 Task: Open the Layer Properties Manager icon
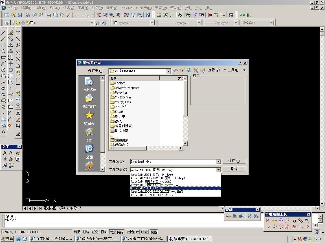click(7, 23)
